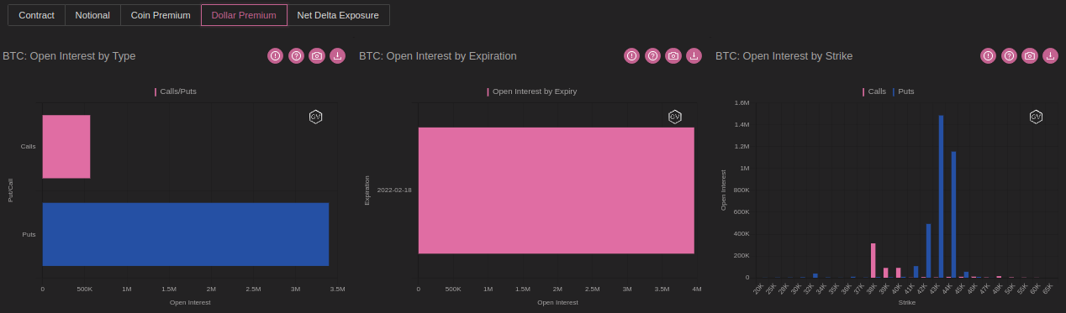Open help icon for Open Interest by Strike
1066x313 pixels.
click(1009, 55)
